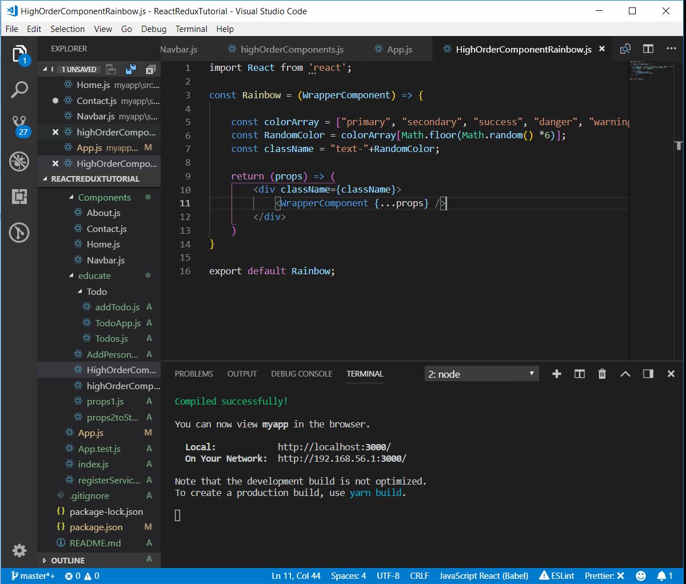Close the HighOrderComponentRainbow.js editor tab
The height and width of the screenshot is (584, 686).
tap(602, 49)
